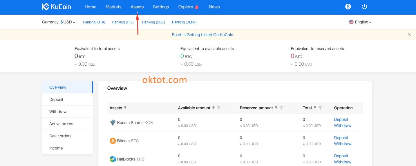This screenshot has height=166, width=416.
Task: Click the power logout icon
Action: point(364,7)
